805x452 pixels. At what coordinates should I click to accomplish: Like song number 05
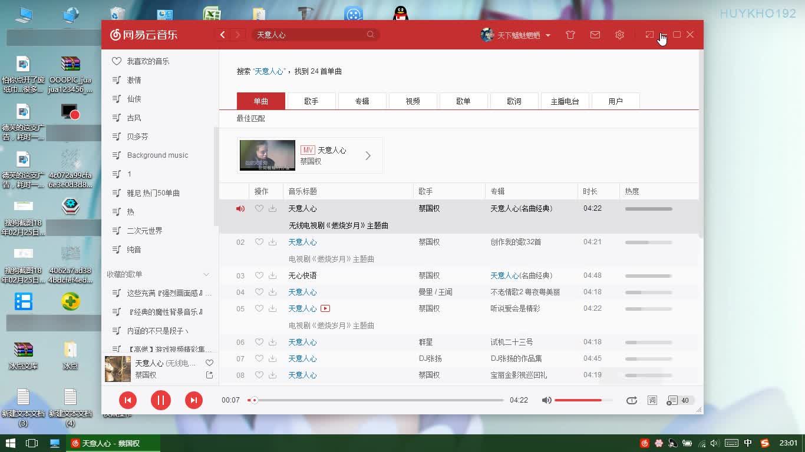click(x=259, y=308)
